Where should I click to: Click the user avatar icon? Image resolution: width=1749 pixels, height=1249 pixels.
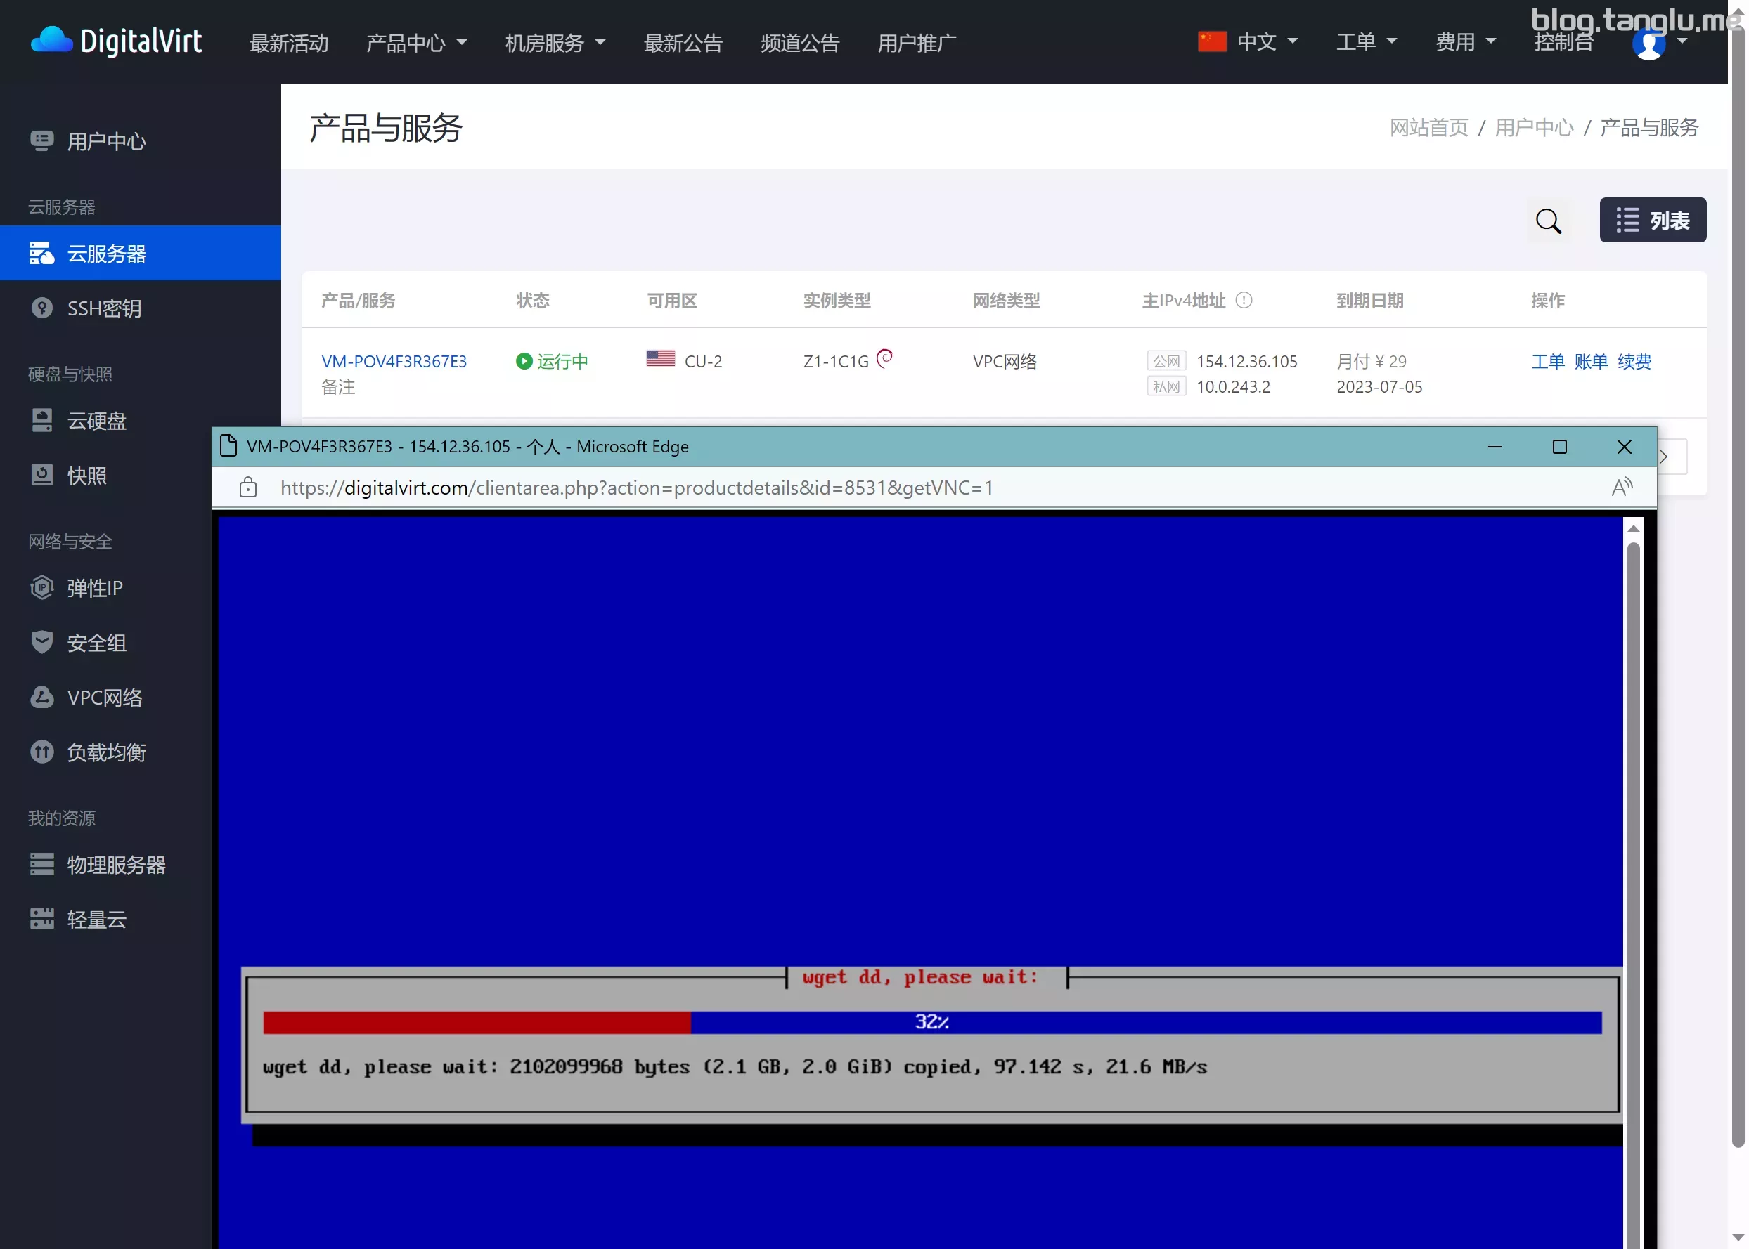coord(1648,43)
